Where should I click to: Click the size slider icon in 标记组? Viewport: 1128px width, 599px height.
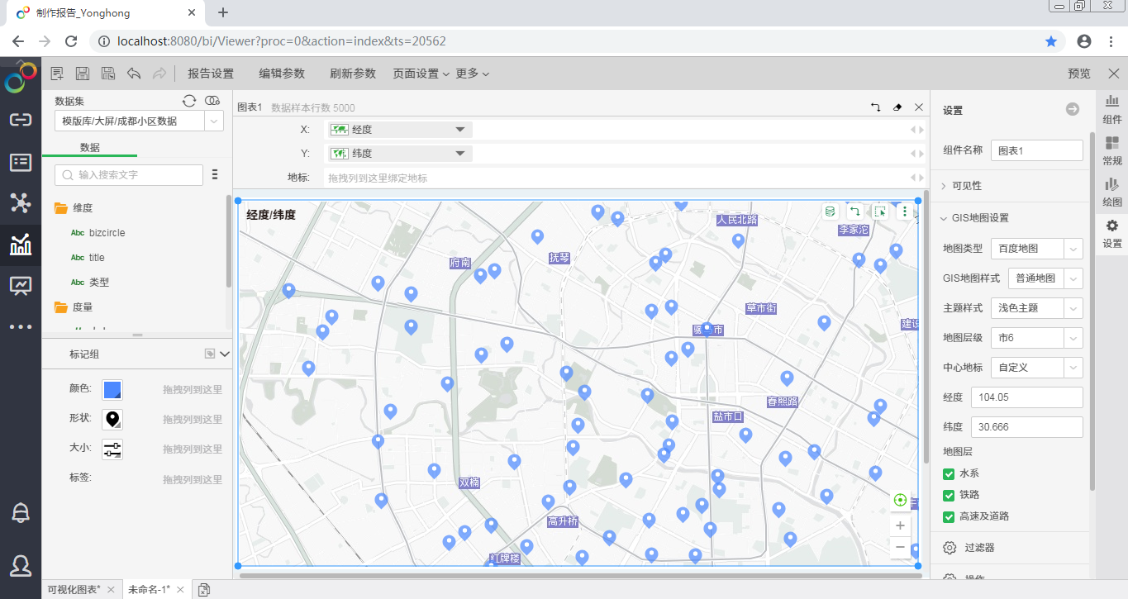coord(112,449)
